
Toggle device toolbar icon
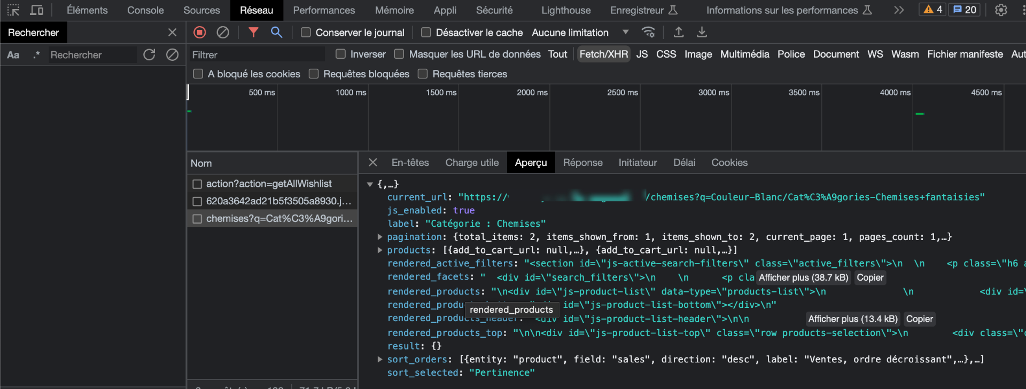tap(36, 10)
